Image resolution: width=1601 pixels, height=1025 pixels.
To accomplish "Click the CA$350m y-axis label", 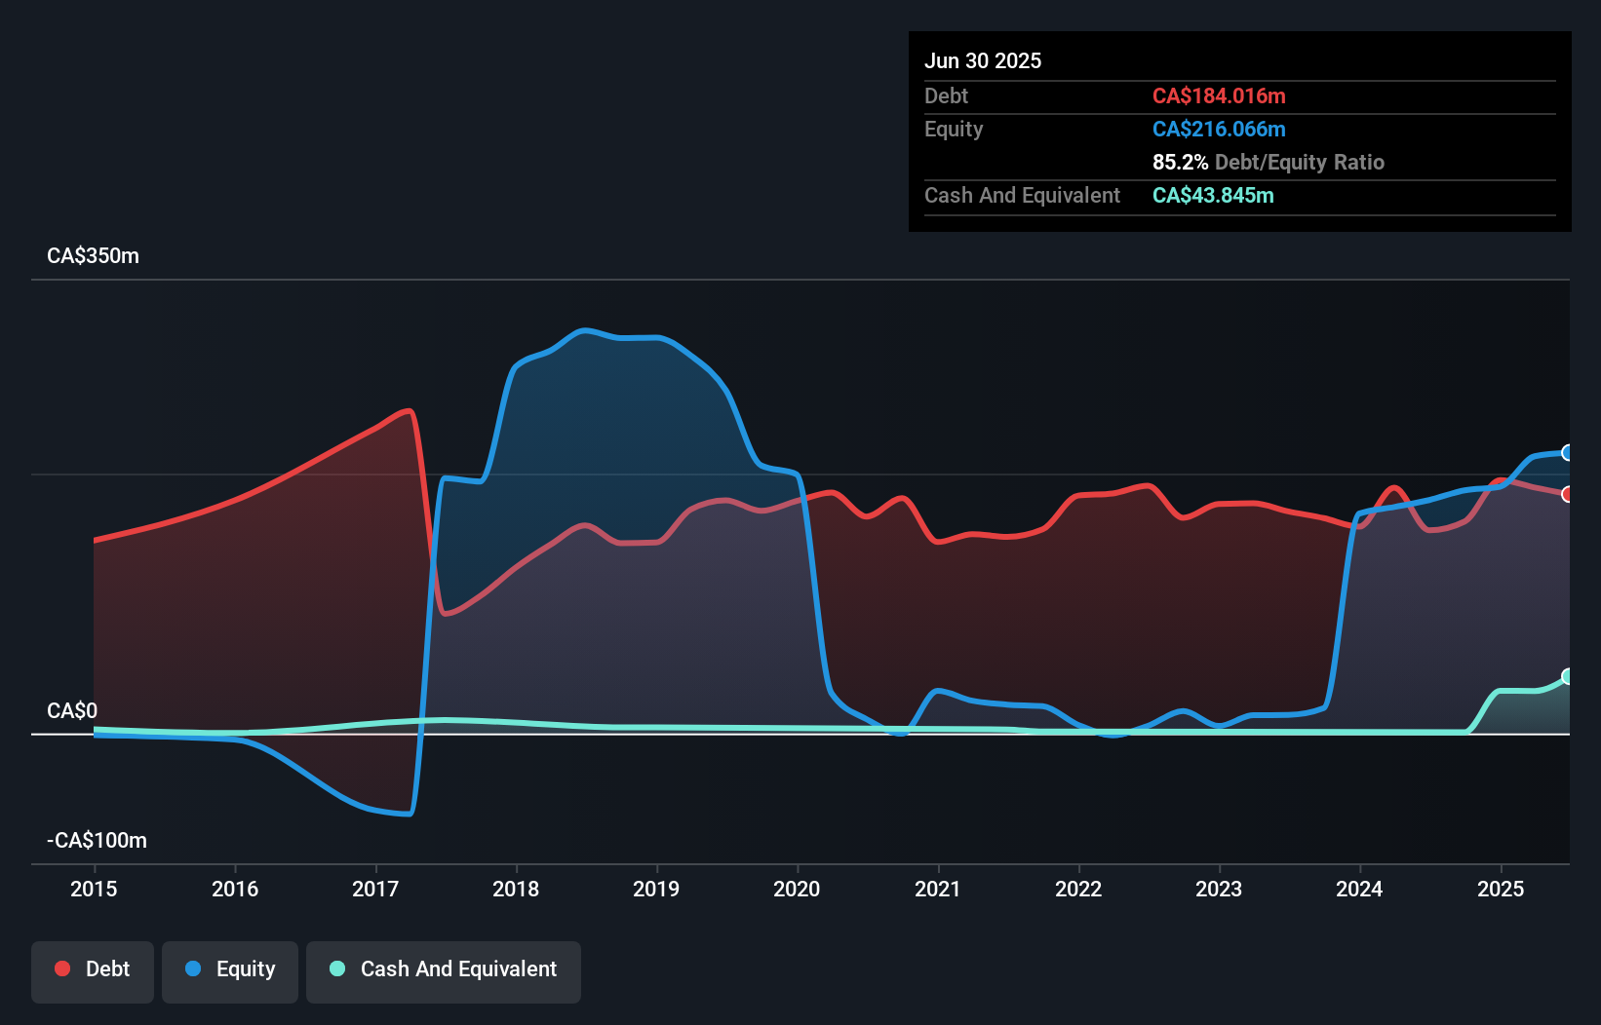I will click(94, 255).
